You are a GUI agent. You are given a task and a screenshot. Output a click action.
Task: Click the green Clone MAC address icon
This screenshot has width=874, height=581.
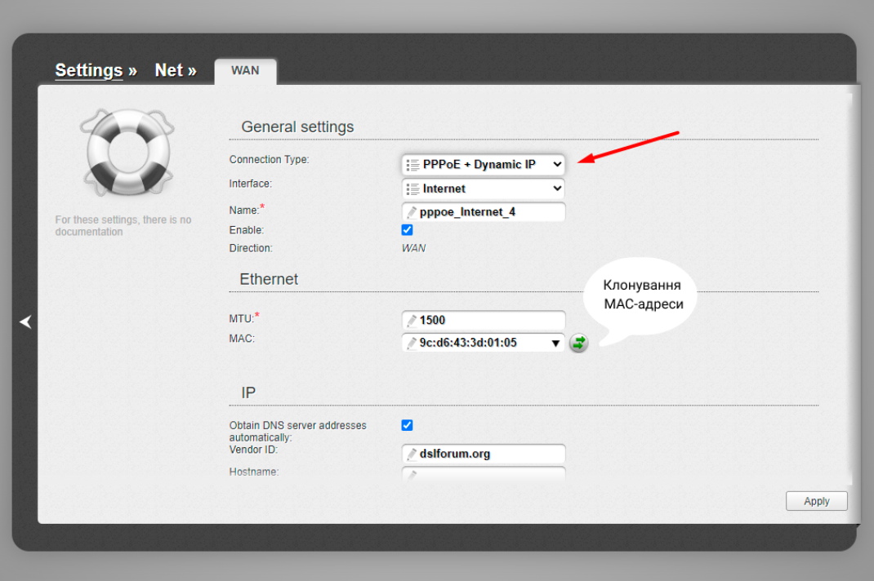coord(578,343)
